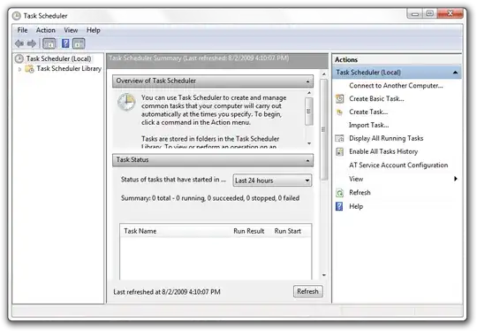Click the overview text scrollbar up arrow
Image resolution: width=477 pixels, height=331 pixels.
[309, 93]
